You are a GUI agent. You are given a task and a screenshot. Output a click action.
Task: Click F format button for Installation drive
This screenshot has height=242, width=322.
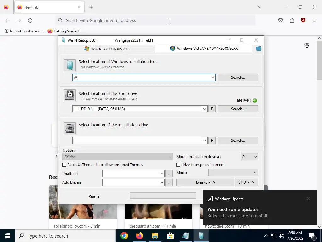click(x=212, y=141)
